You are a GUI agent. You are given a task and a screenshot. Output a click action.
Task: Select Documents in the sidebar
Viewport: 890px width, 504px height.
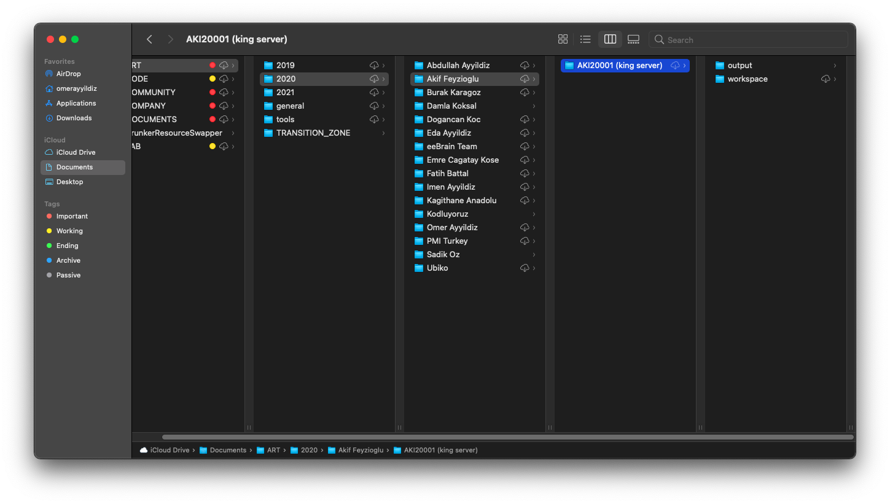[x=83, y=167]
